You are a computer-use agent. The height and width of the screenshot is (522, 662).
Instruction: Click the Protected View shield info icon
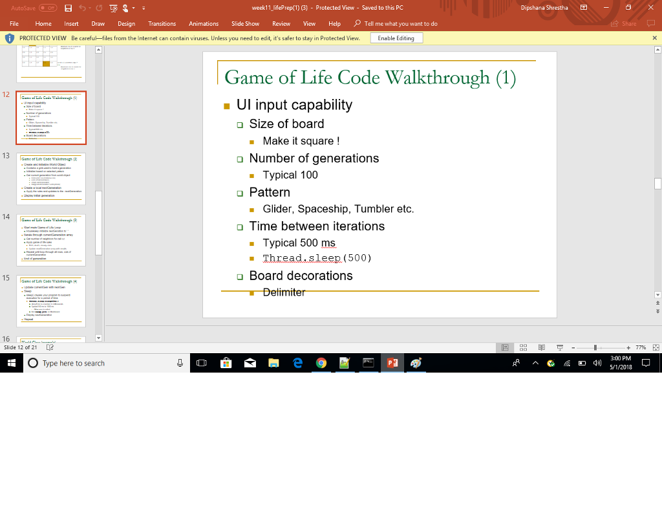[9, 38]
